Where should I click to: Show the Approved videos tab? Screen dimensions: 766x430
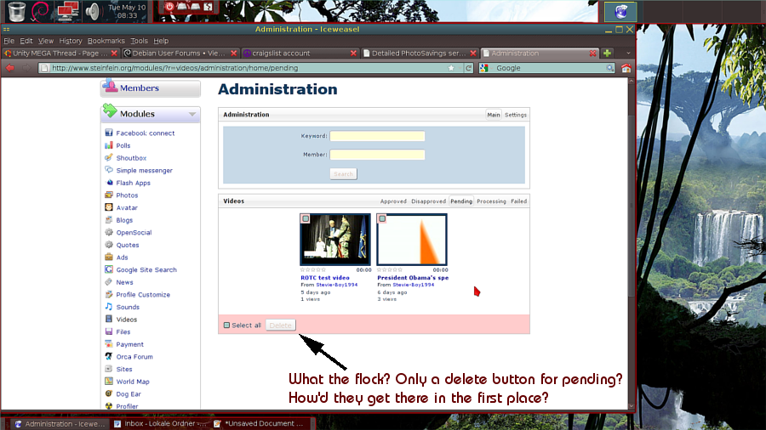[393, 201]
